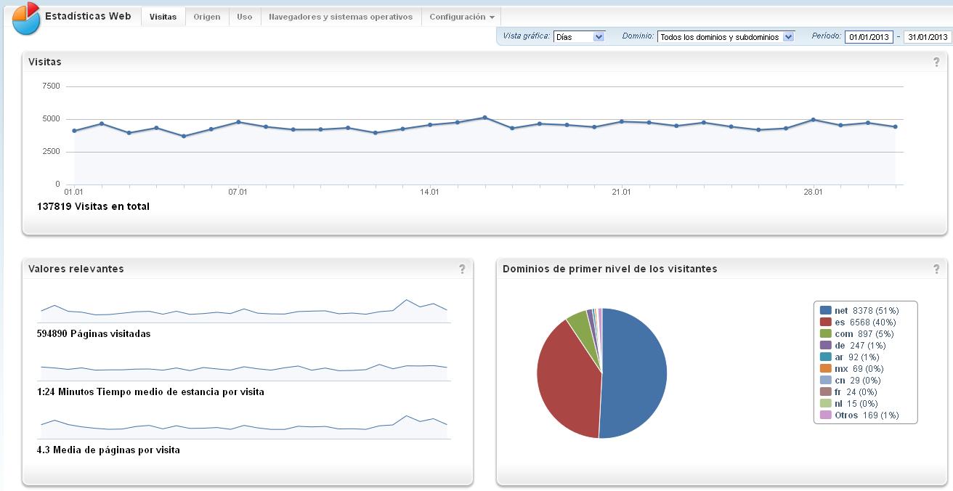Click the 01.01 data point on Visitas chart

(x=74, y=131)
